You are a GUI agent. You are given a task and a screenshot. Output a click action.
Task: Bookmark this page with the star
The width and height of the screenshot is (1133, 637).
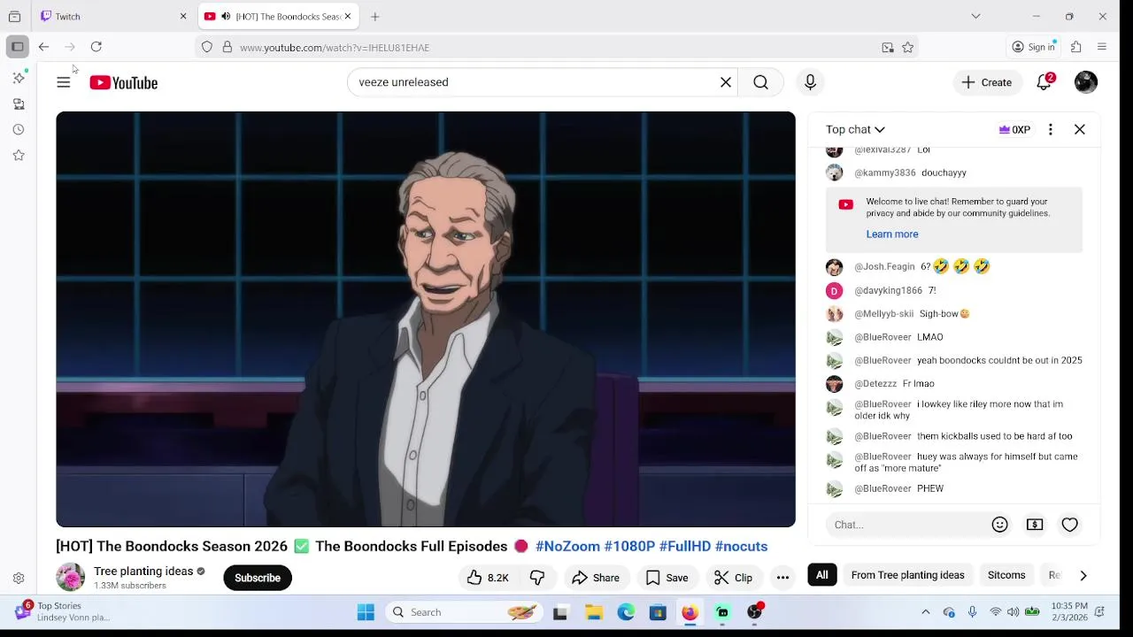[907, 47]
